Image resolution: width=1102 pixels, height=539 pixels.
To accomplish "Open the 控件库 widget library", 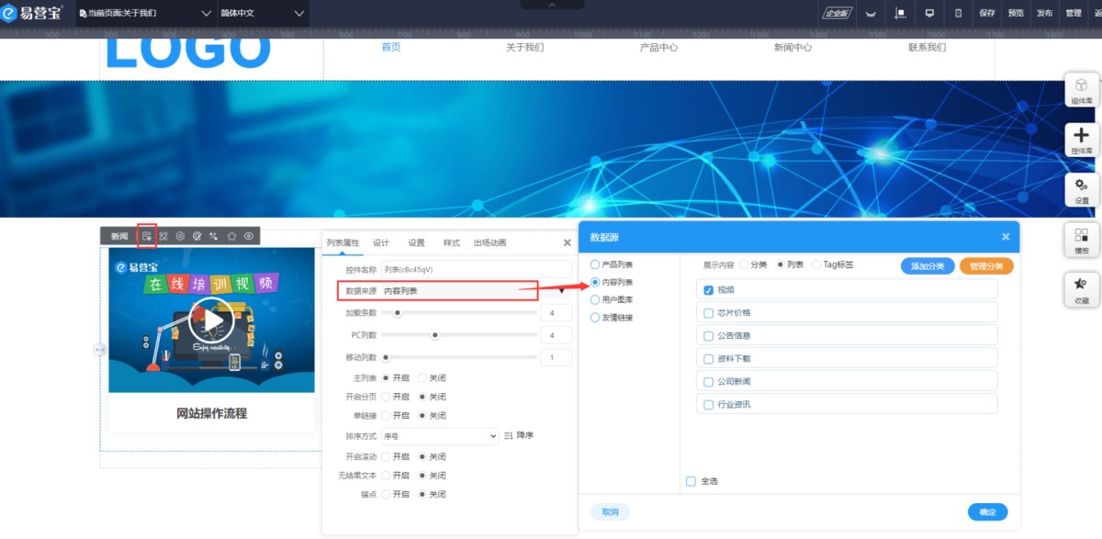I will click(1082, 140).
